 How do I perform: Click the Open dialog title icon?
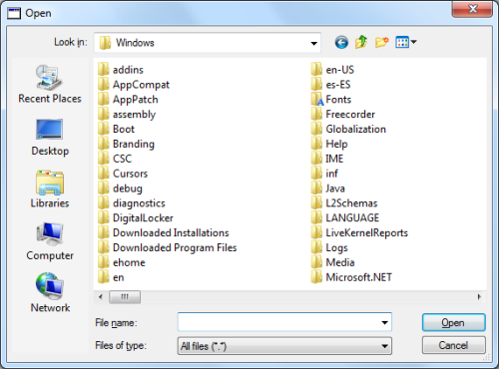click(14, 13)
